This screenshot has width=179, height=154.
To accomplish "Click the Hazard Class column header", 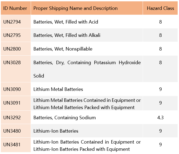I will [160, 8].
